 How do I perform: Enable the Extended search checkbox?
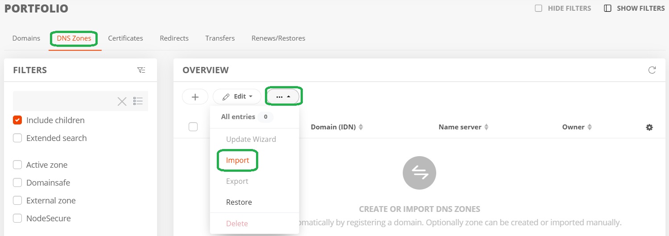click(x=17, y=138)
